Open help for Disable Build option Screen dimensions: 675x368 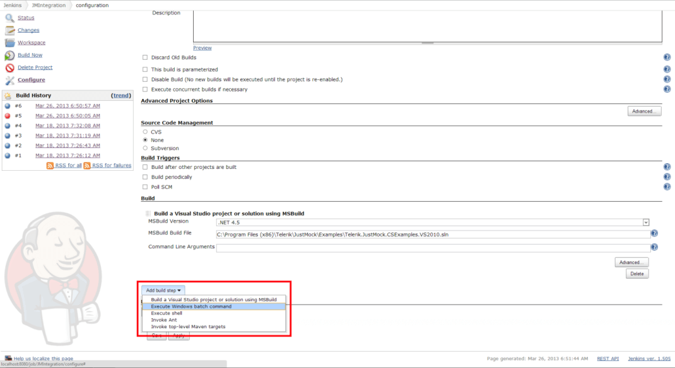pyautogui.click(x=667, y=79)
